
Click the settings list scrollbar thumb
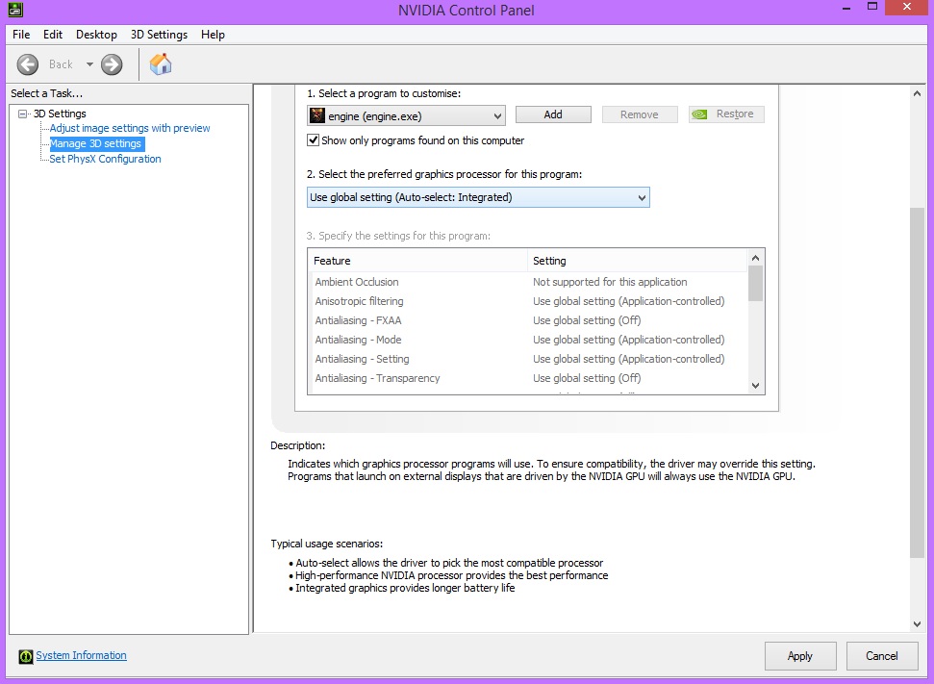(x=755, y=284)
